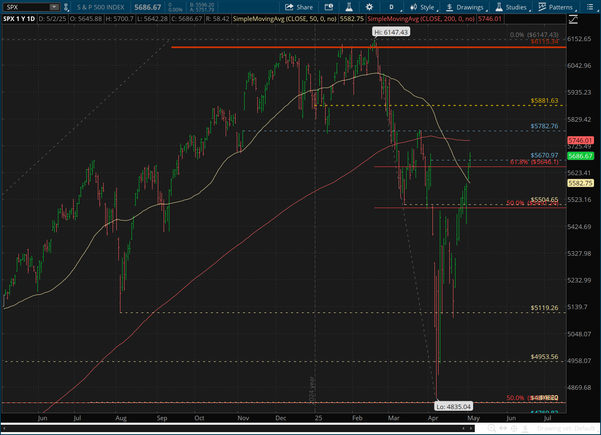Click the SPX 1 Y 1D chart label
The image size is (601, 435).
(x=19, y=19)
